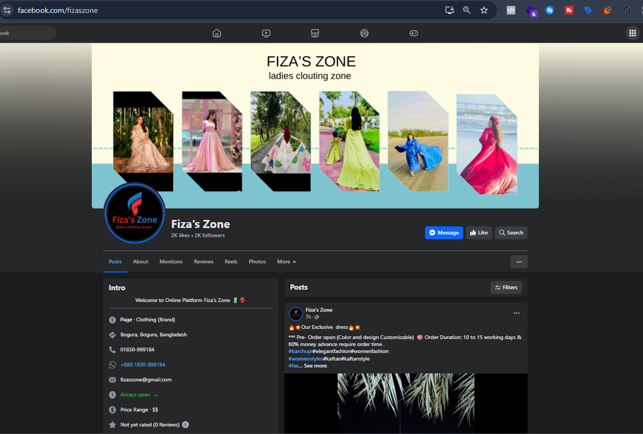Switch to the Reels tab
This screenshot has width=643, height=434.
pos(231,262)
